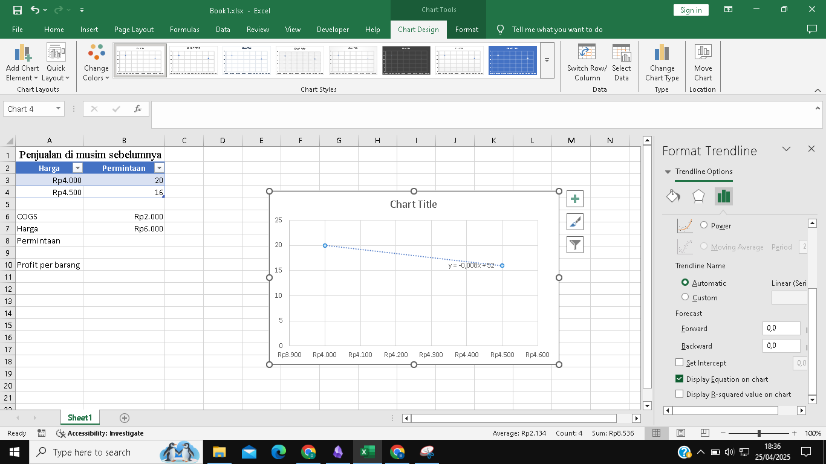
Task: Select the Trendline Options bar chart tab
Action: (x=724, y=196)
